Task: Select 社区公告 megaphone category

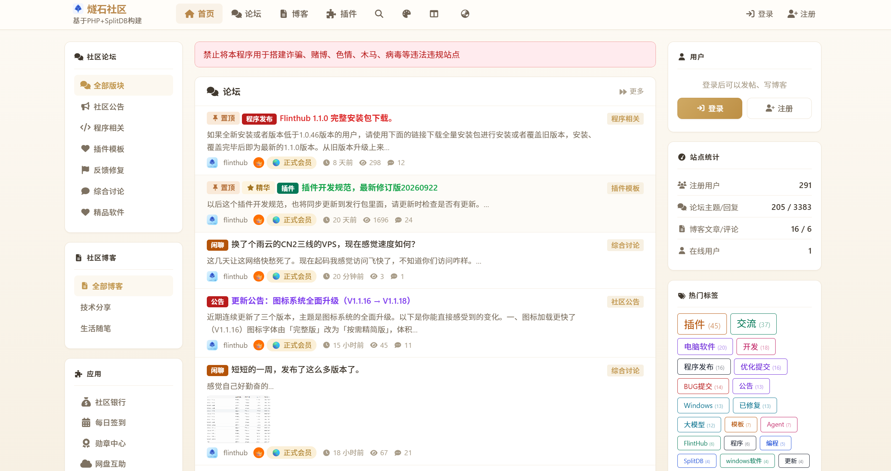Action: (x=123, y=107)
